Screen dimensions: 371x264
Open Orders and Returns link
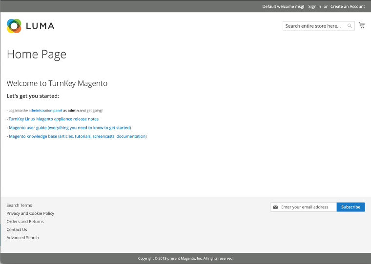click(25, 222)
